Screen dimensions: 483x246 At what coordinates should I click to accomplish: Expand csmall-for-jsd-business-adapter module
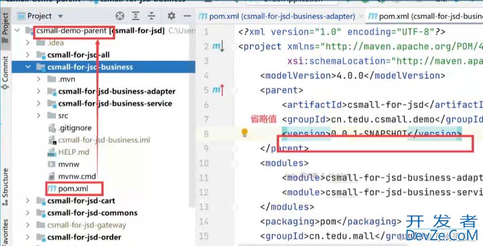coord(39,91)
